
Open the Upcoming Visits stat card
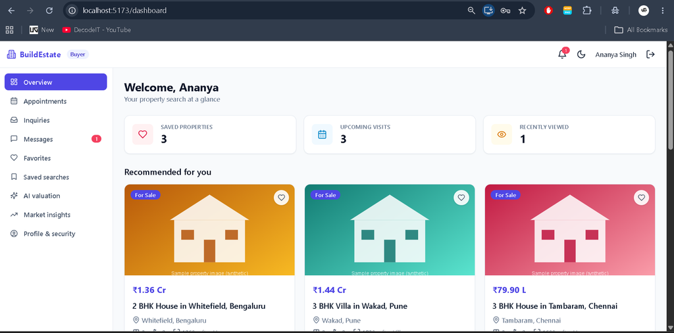[390, 134]
